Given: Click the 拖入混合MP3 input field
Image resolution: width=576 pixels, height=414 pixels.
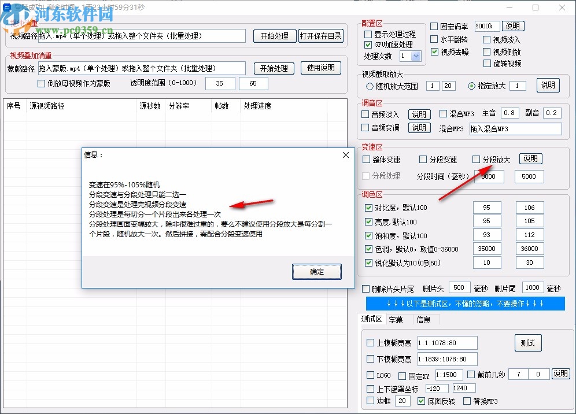Looking at the screenshot, I should click(x=515, y=129).
